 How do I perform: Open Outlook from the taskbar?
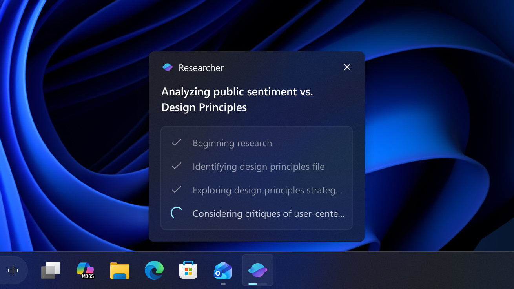tap(222, 270)
